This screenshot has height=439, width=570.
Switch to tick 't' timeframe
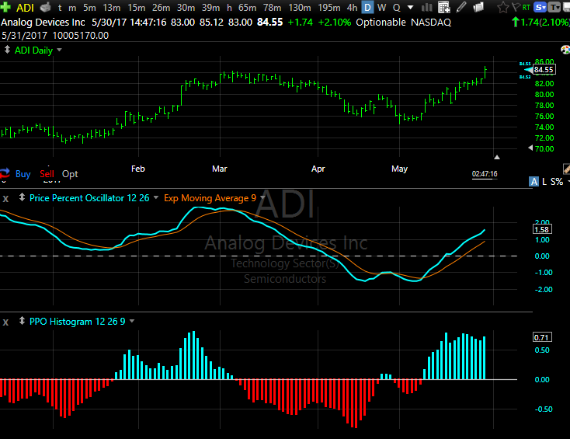coord(60,8)
